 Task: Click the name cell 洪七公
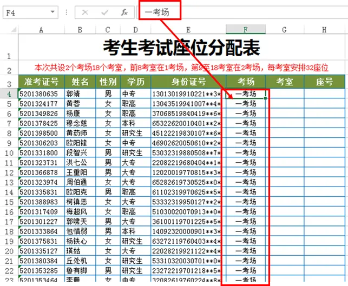80,163
